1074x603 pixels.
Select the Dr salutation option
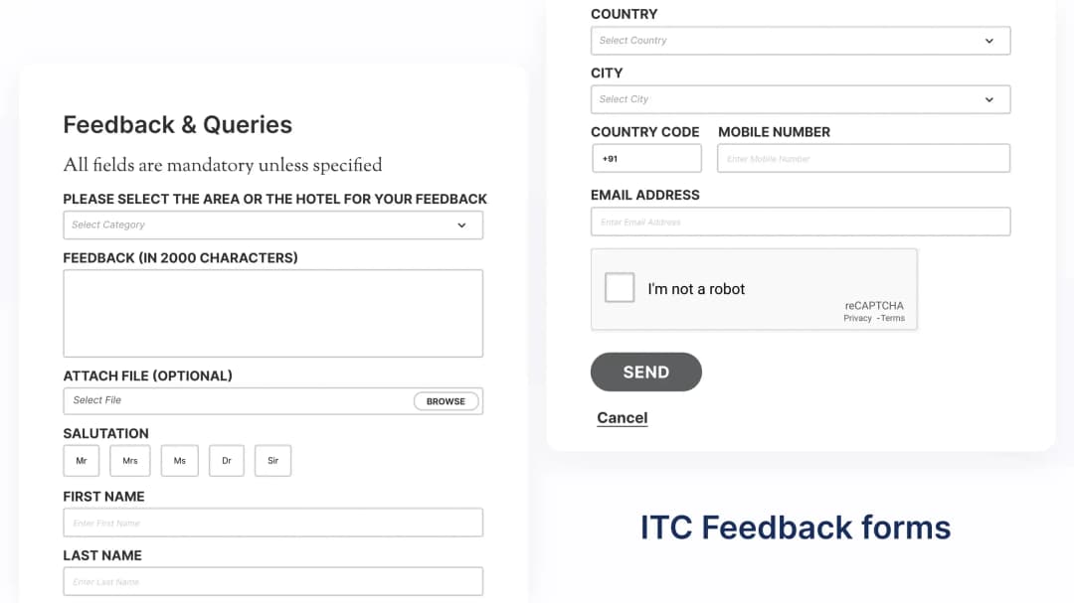226,460
